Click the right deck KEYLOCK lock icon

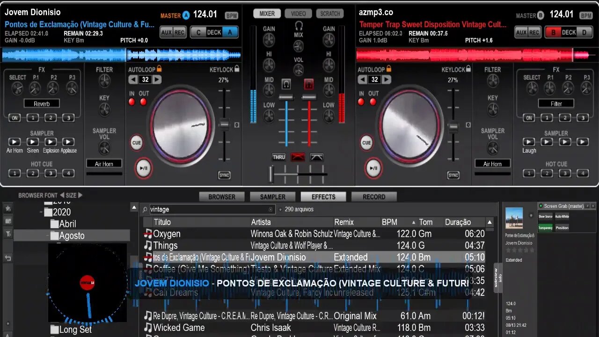(x=469, y=69)
